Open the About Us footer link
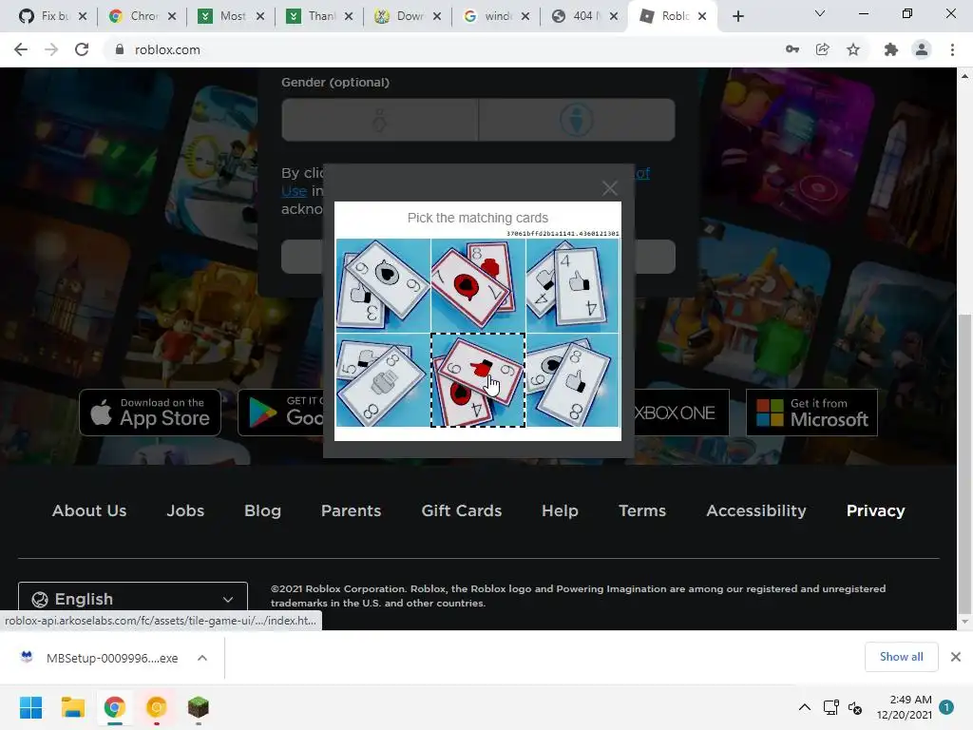Viewport: 973px width, 730px height. click(89, 510)
